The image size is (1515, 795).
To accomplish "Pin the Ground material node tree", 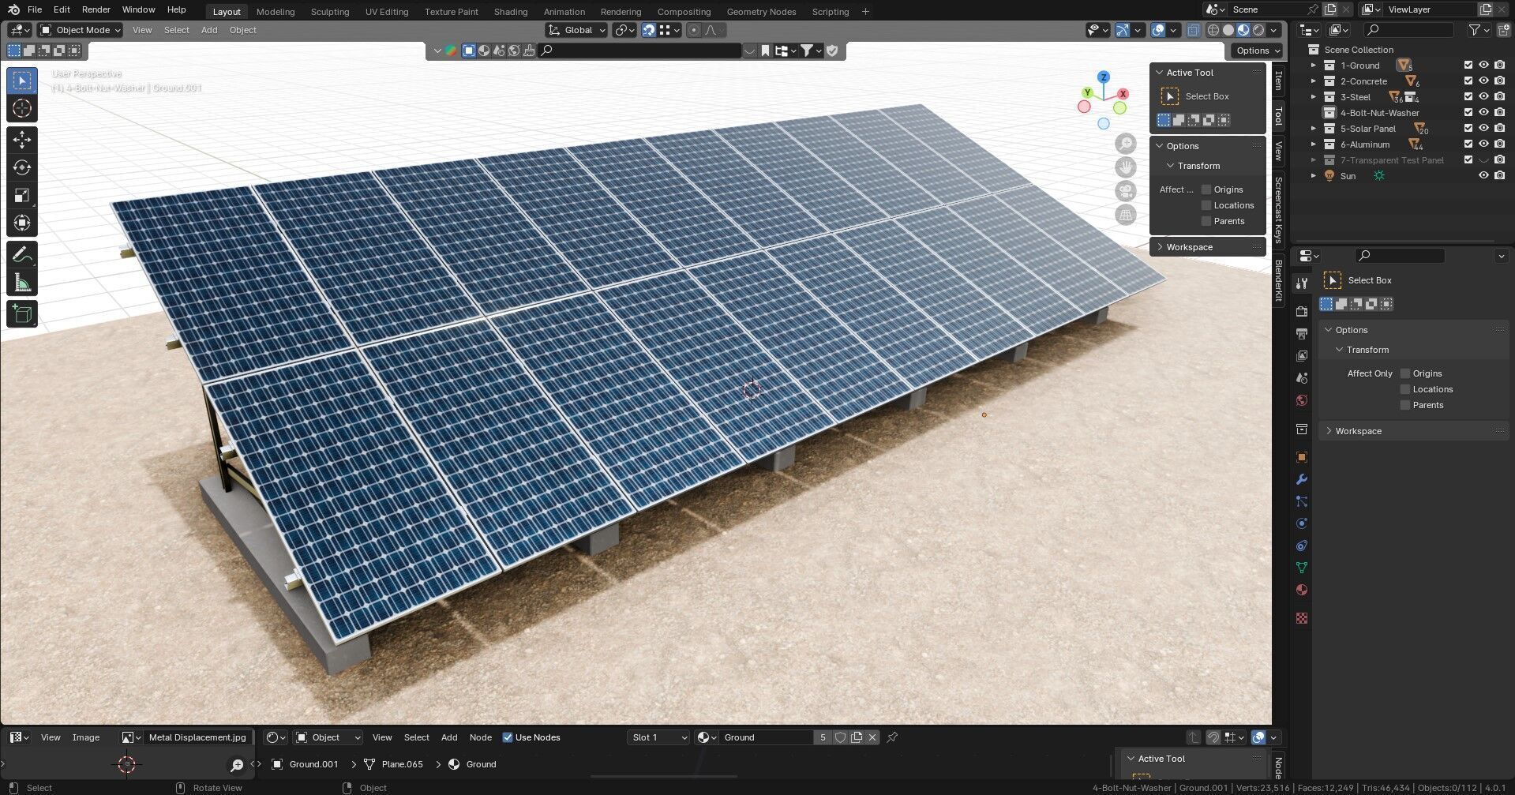I will [892, 737].
